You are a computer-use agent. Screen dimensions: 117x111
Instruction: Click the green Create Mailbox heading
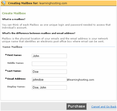(14, 13)
